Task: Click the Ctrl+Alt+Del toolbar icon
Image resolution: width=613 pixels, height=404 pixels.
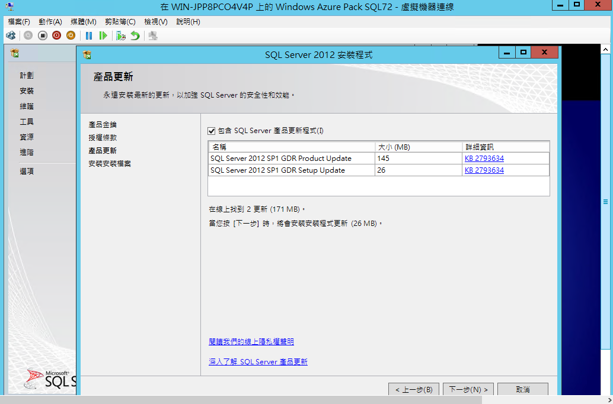Action: [x=11, y=36]
